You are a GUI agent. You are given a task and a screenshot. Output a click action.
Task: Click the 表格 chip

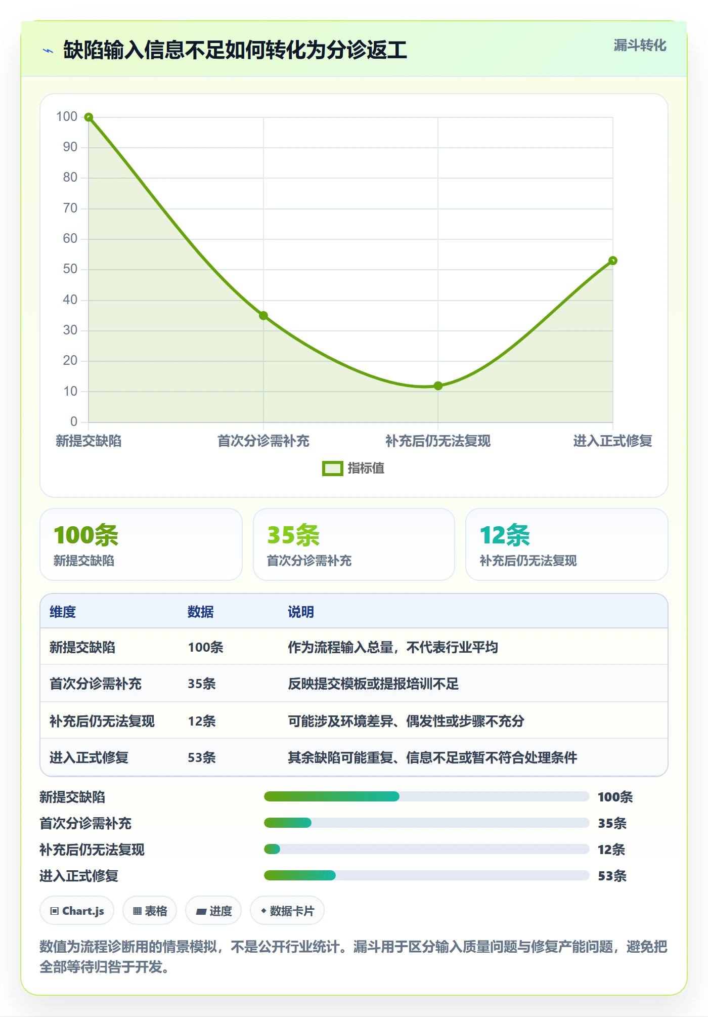tap(150, 911)
